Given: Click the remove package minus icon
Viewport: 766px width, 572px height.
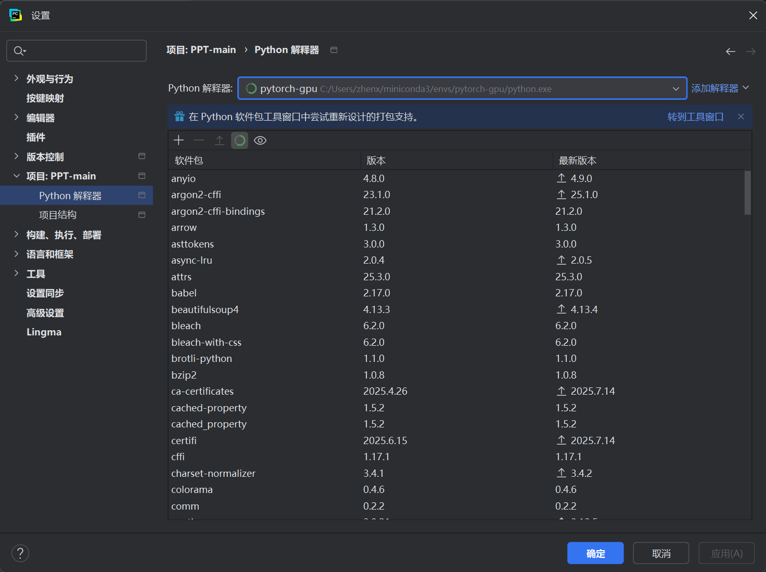Looking at the screenshot, I should 199,140.
